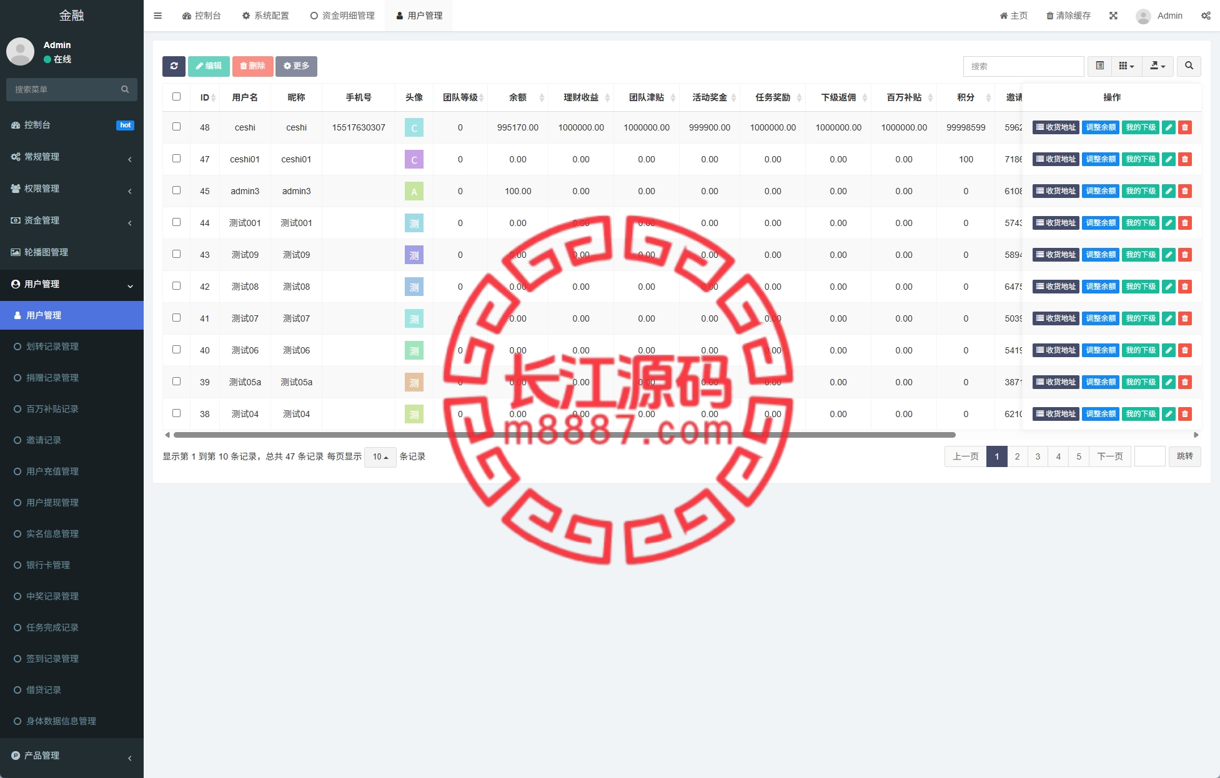Switch to the 资金明细管理 tab
The width and height of the screenshot is (1220, 778).
click(342, 16)
